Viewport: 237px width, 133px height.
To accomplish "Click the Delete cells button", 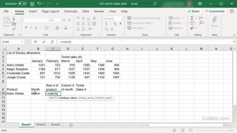I will (175, 23).
